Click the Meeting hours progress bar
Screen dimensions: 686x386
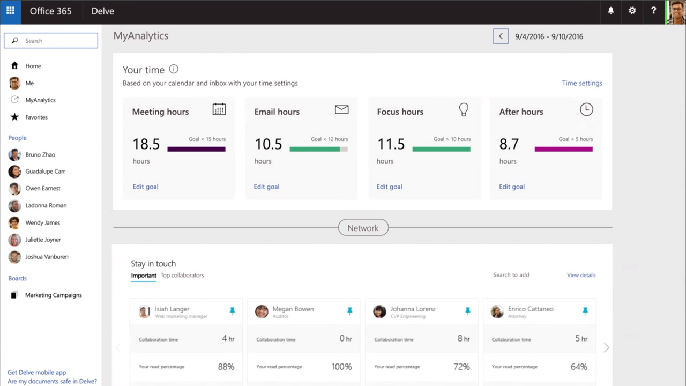click(196, 150)
